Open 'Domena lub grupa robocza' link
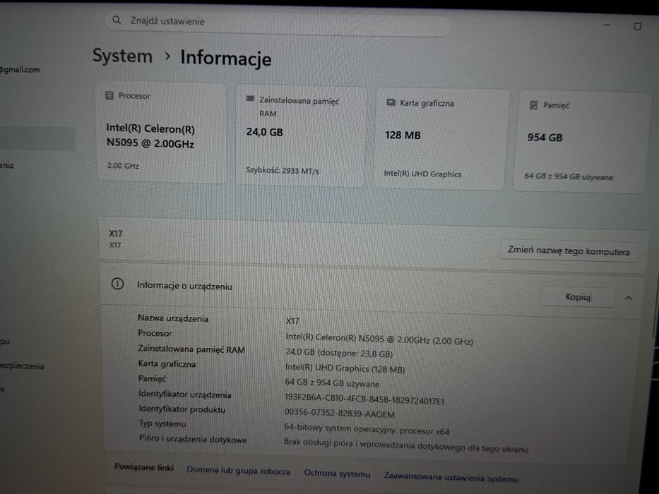Image resolution: width=659 pixels, height=494 pixels. (x=238, y=471)
